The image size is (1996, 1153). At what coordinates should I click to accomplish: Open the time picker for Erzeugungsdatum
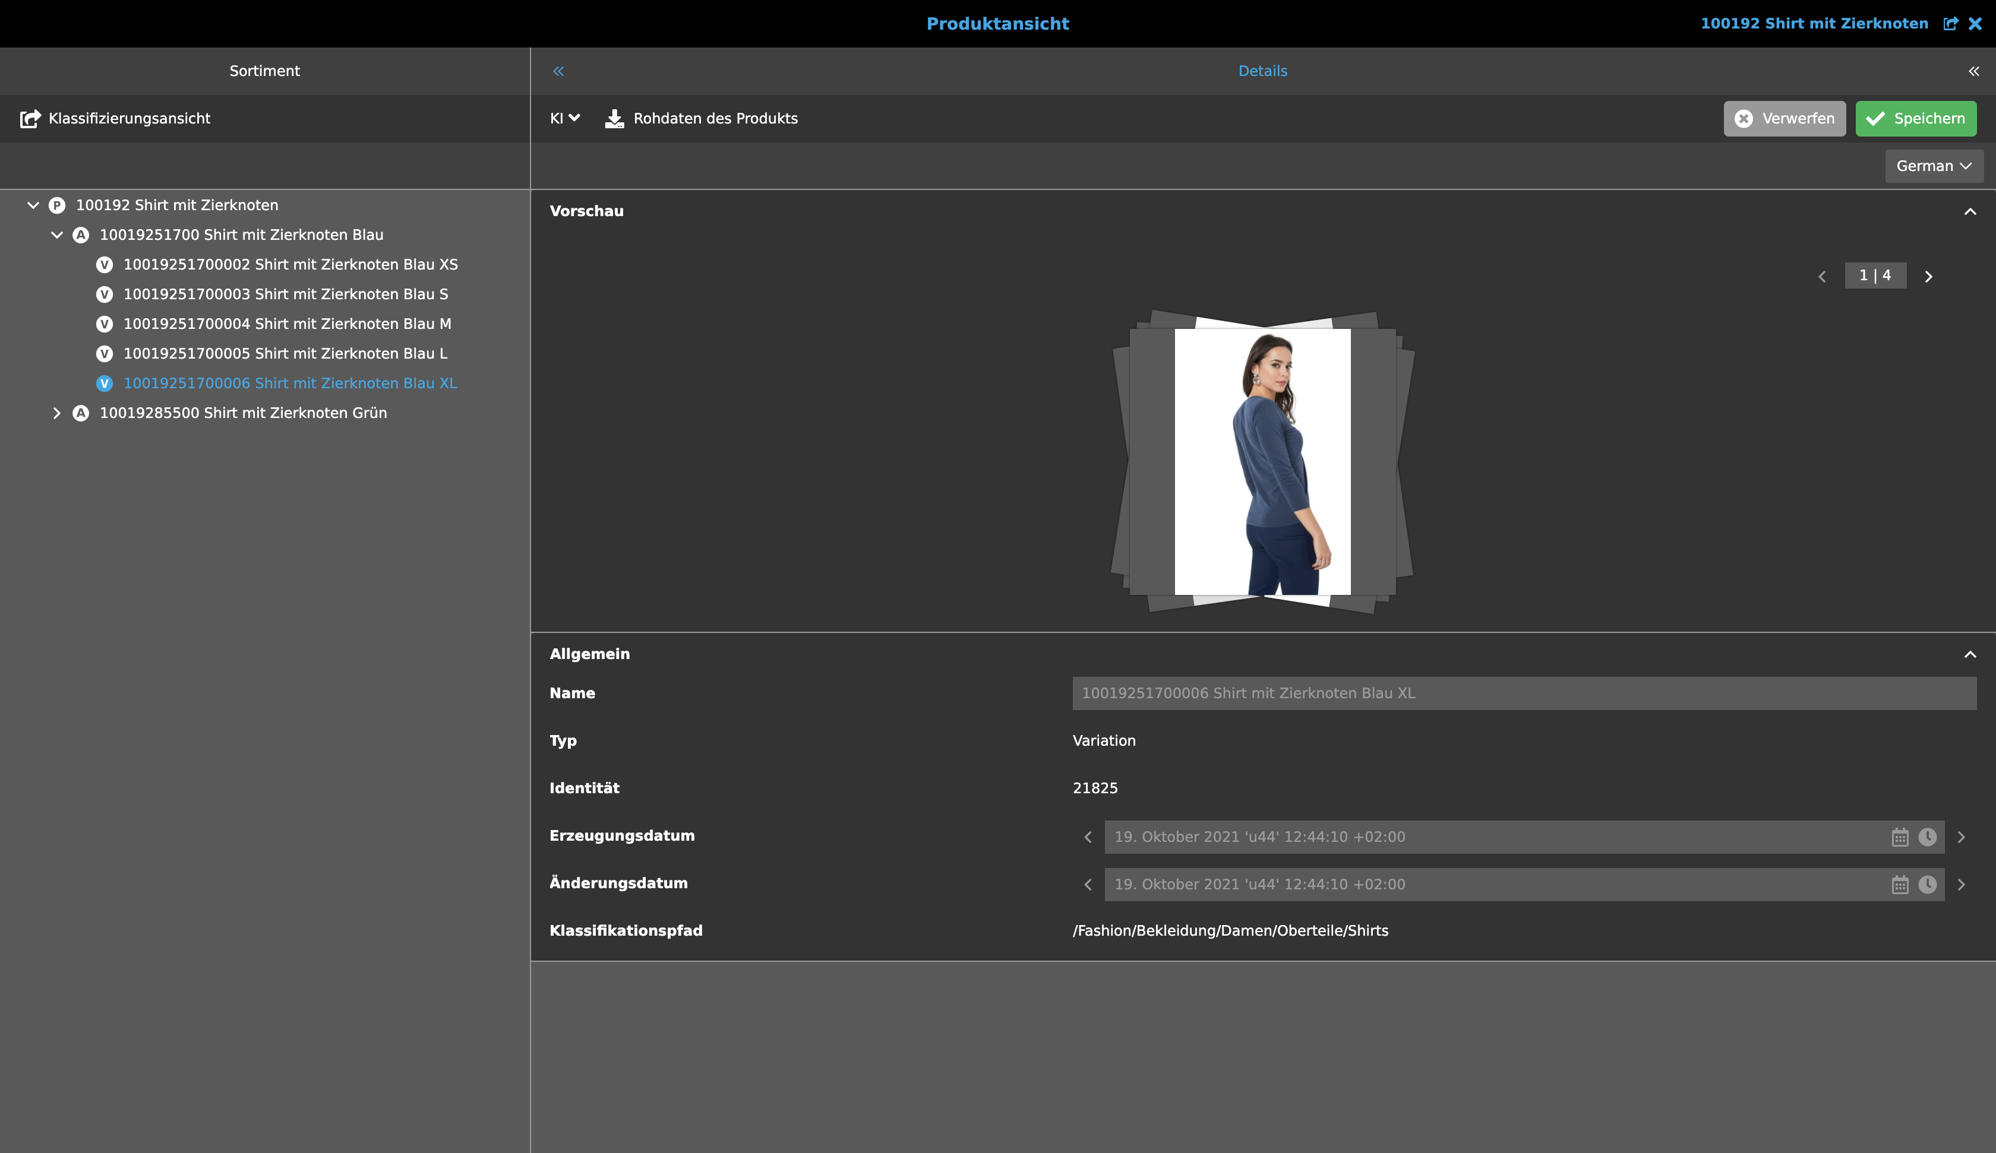tap(1926, 836)
